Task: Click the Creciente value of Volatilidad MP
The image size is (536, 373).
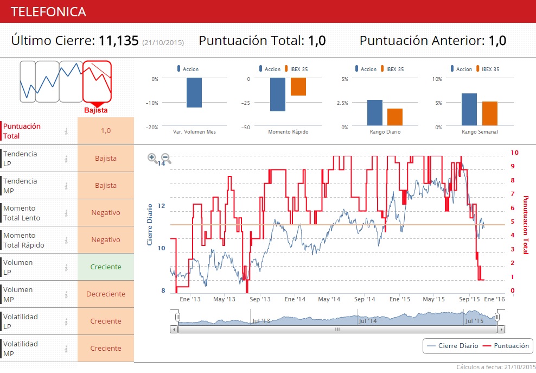Action: point(106,348)
